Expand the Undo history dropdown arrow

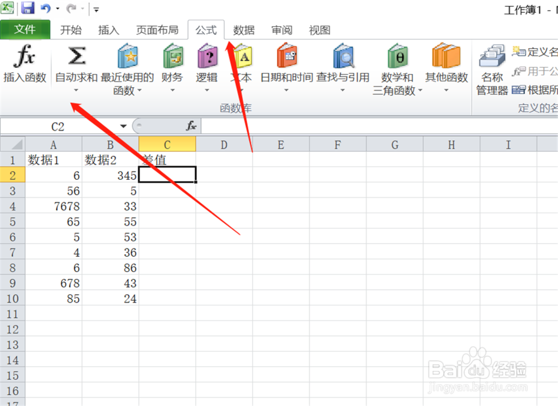tap(57, 8)
